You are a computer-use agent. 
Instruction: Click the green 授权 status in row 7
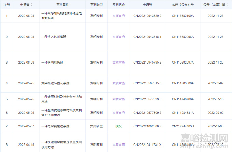pos(118,126)
